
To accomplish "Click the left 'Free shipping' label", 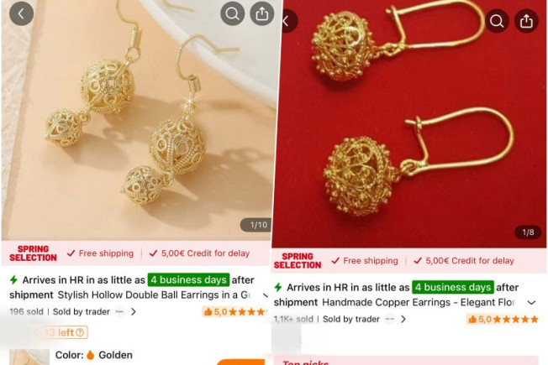I will coord(101,253).
